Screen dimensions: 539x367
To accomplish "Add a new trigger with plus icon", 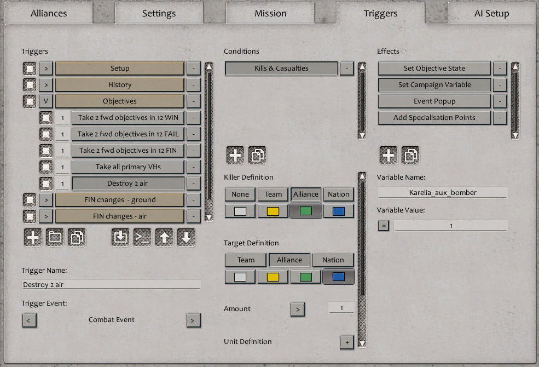I will pos(33,237).
